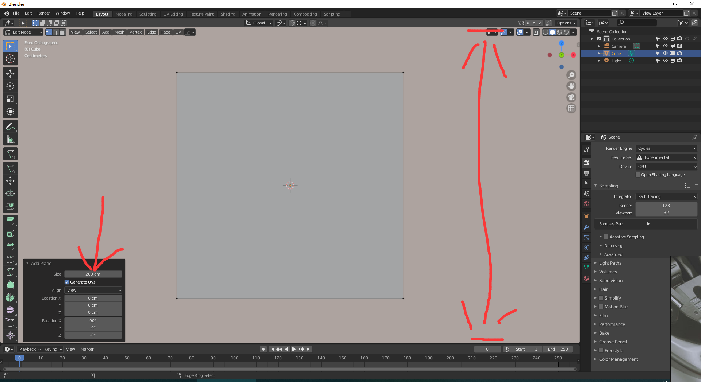Screen dimensions: 701x382
Task: Open the Render Engine Cycles dropdown
Action: tap(667, 148)
